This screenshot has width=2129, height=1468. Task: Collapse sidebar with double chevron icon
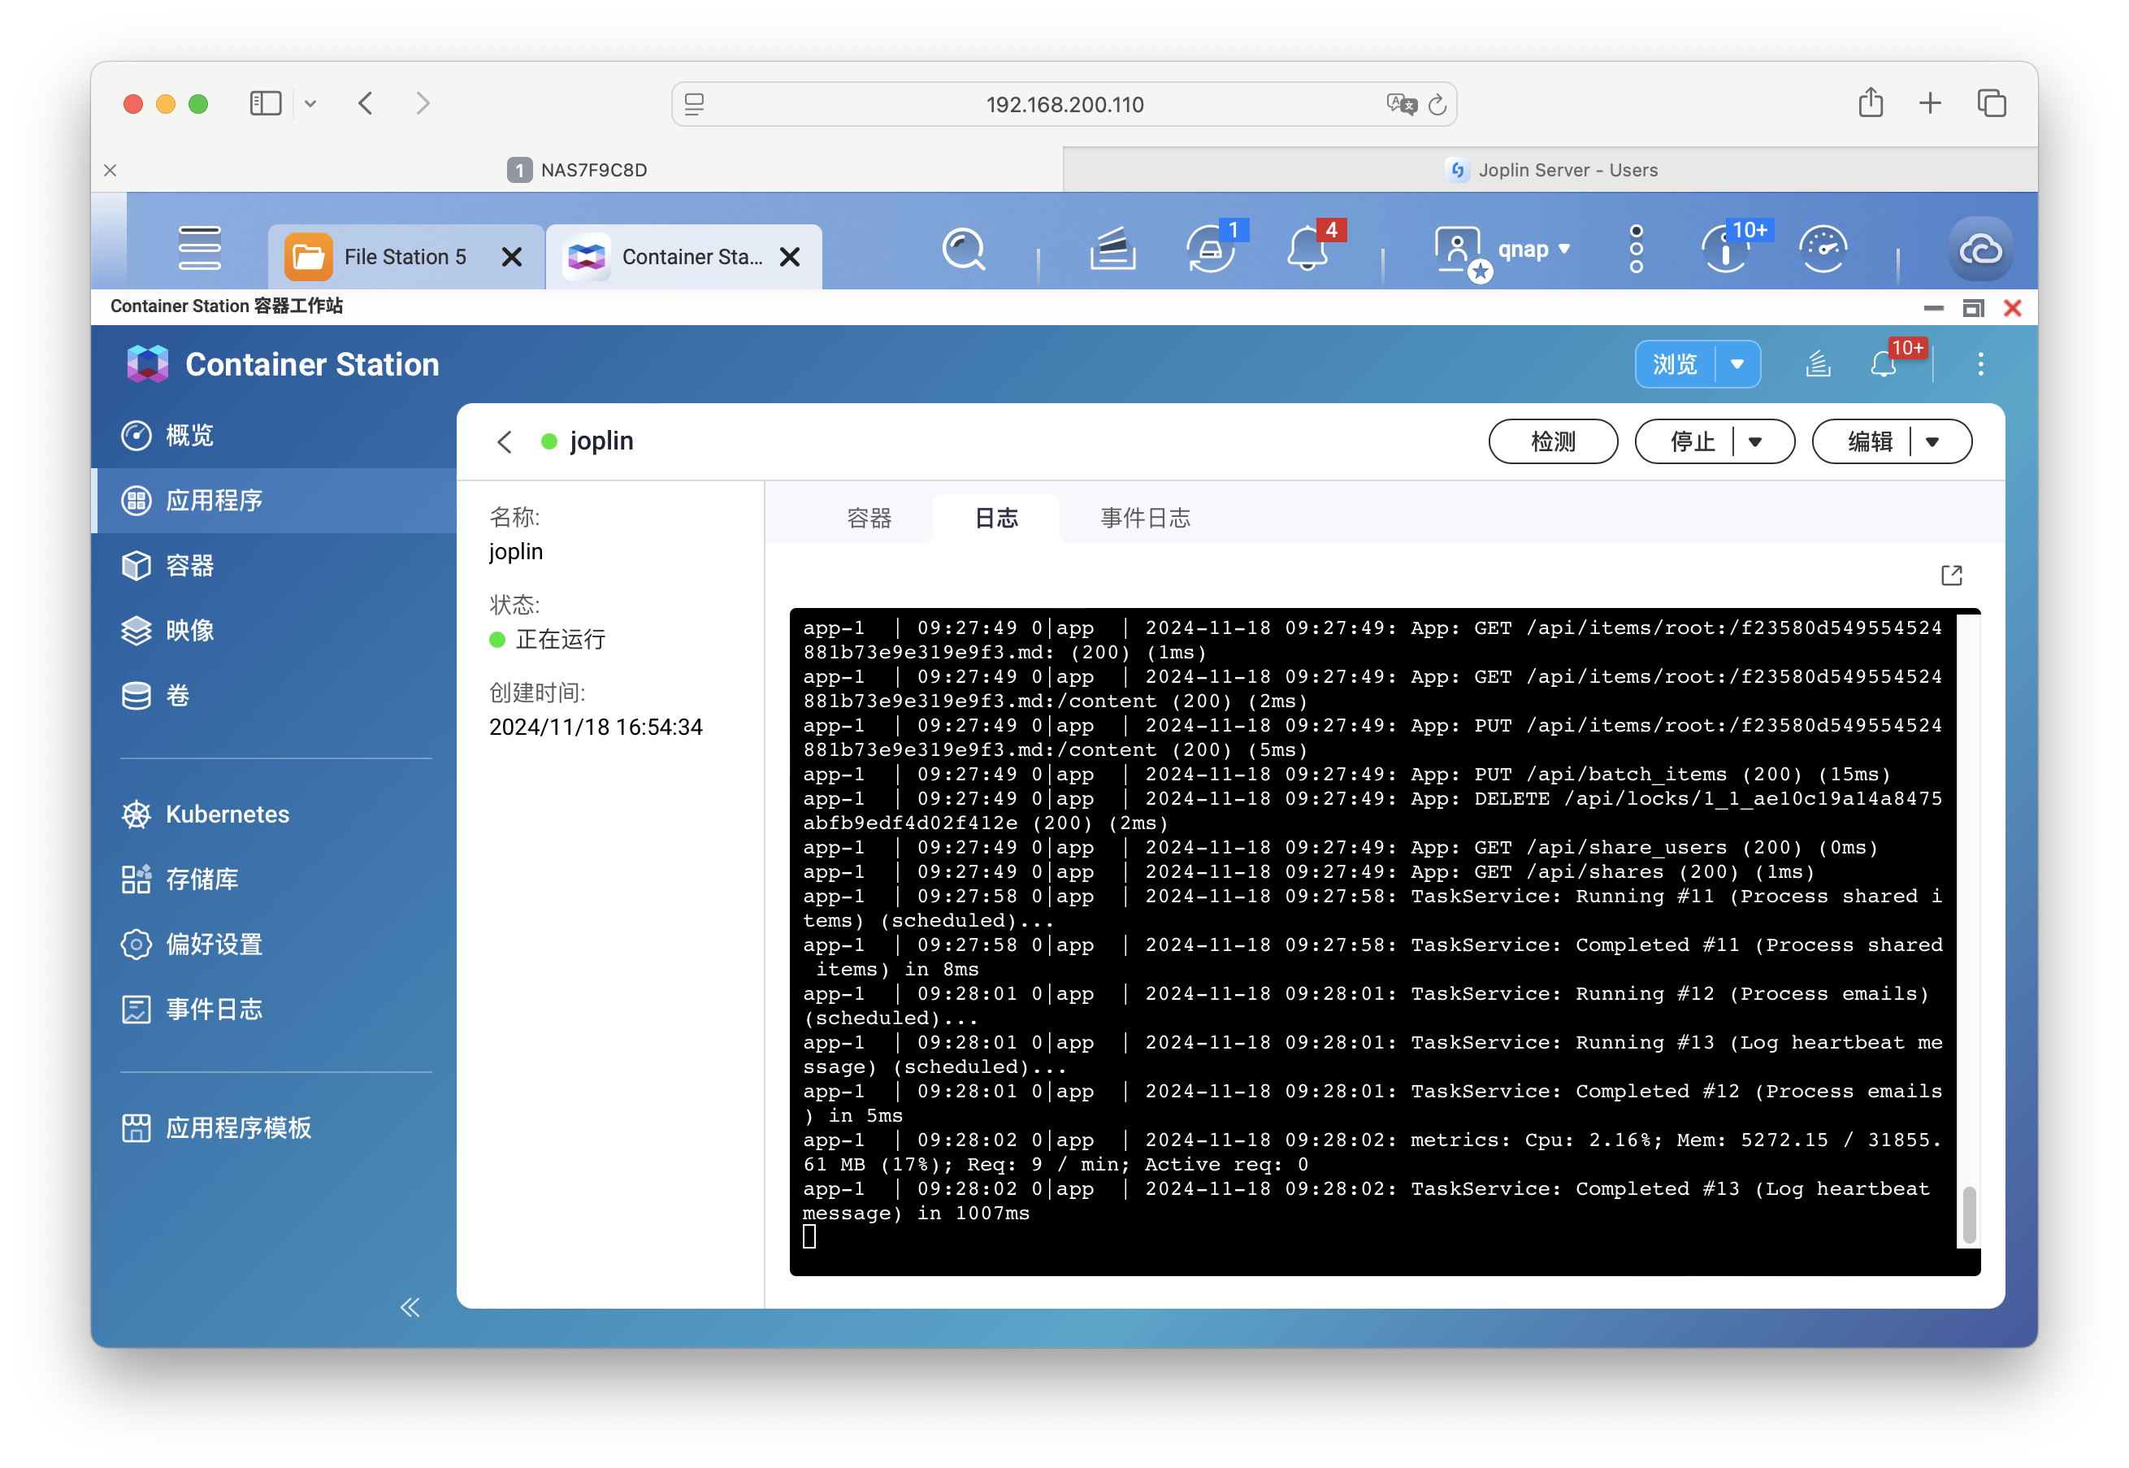coord(410,1307)
